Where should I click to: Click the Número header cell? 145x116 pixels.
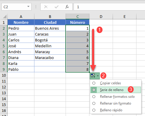(78, 22)
